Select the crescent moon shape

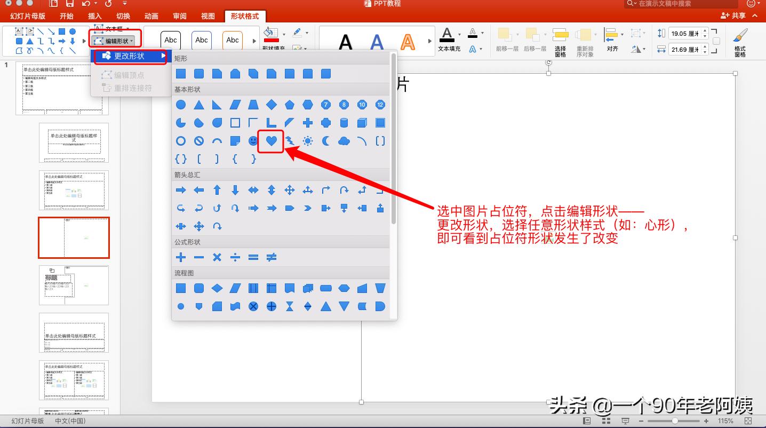326,141
